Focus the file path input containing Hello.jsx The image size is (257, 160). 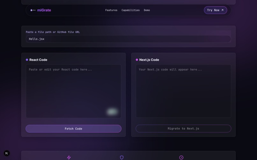click(x=128, y=39)
